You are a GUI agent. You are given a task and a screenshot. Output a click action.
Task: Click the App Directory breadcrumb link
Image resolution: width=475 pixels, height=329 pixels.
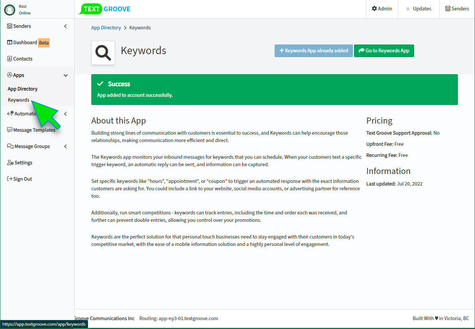106,28
